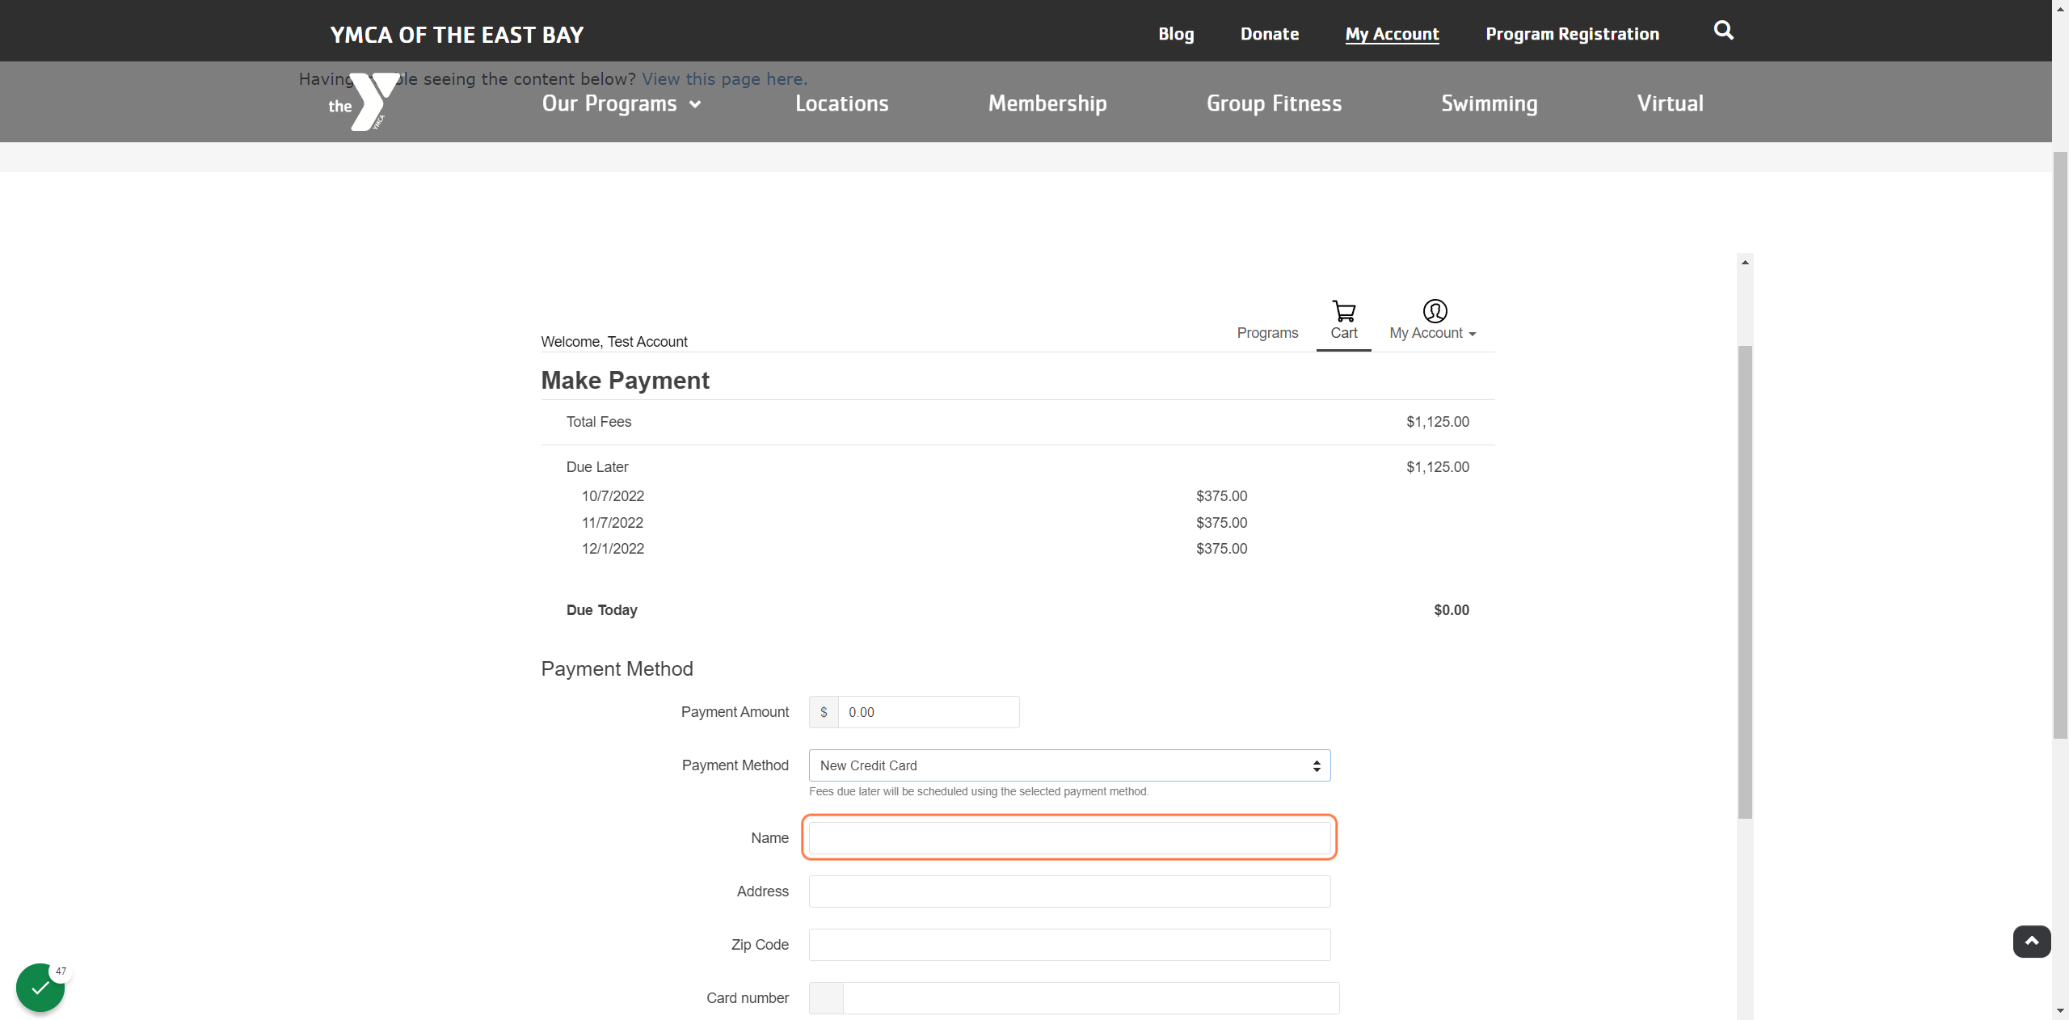
Task: Open Virtual section
Action: [1670, 103]
